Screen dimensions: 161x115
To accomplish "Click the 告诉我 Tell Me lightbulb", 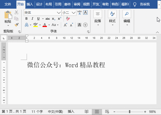I will (x=135, y=4).
